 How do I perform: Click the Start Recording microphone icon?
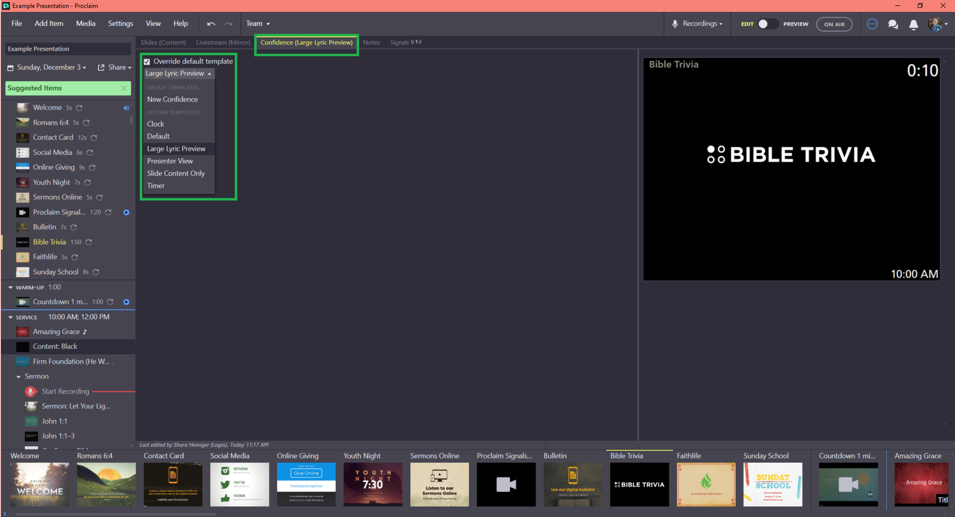click(x=31, y=392)
